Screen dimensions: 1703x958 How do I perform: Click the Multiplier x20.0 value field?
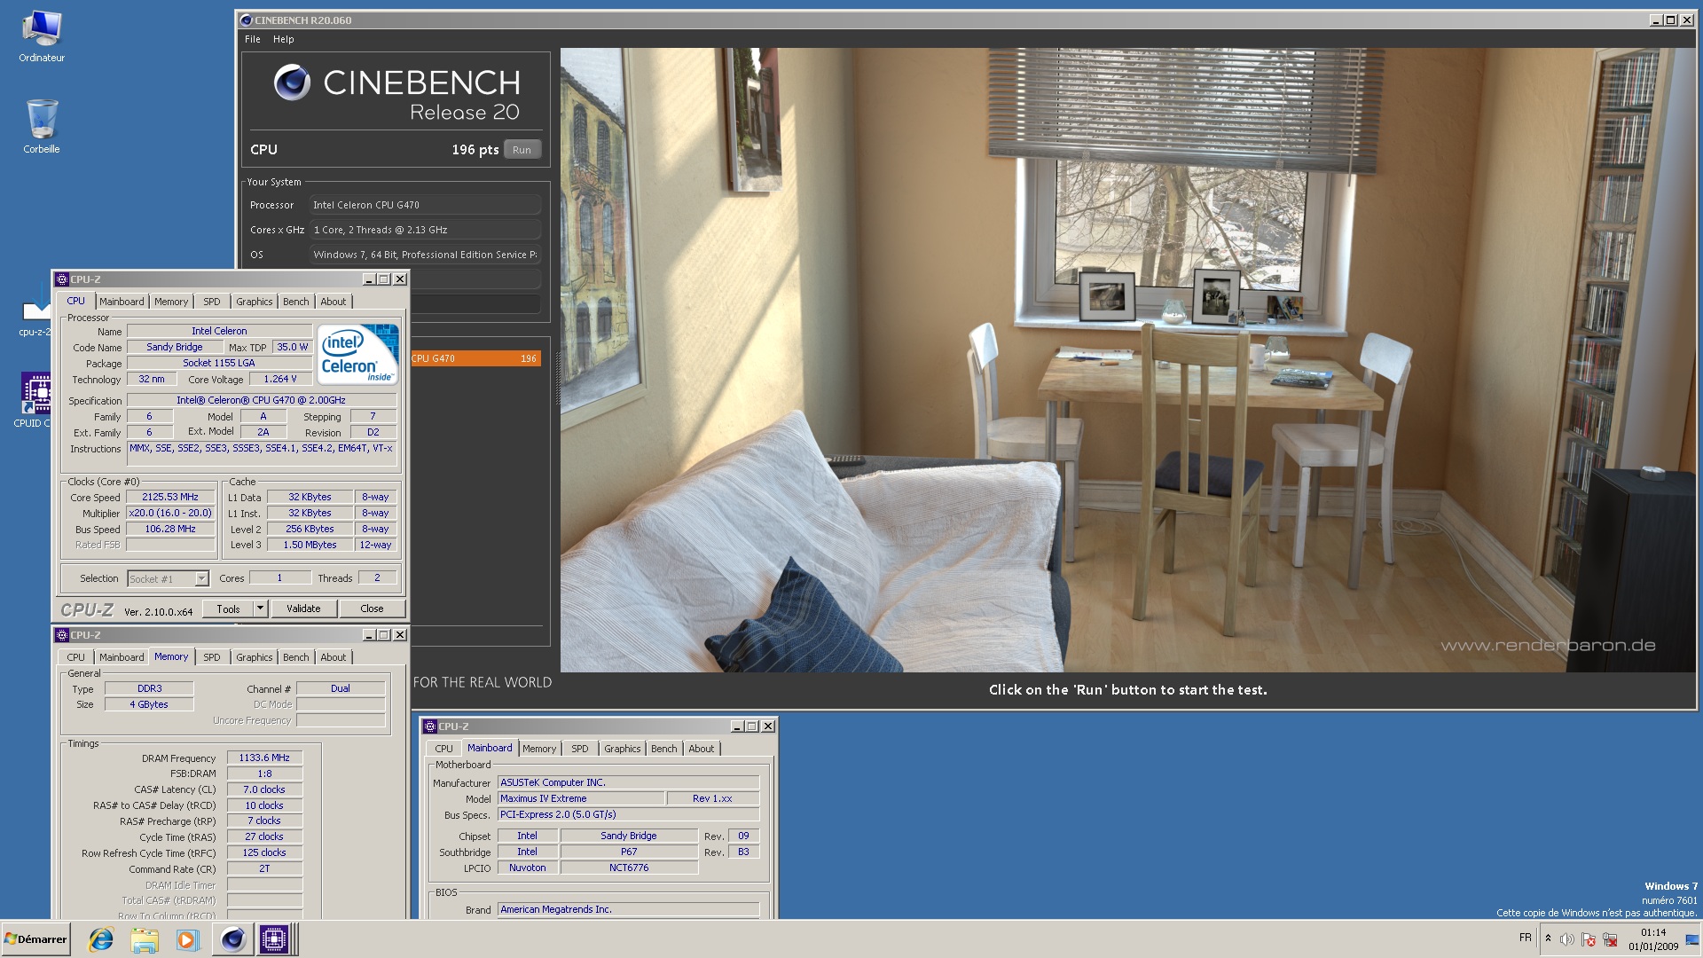click(x=170, y=514)
